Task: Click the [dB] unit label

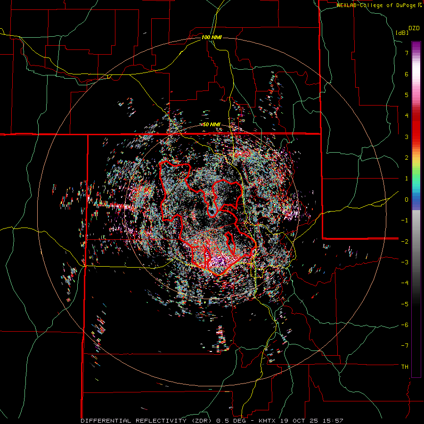Action: point(402,33)
